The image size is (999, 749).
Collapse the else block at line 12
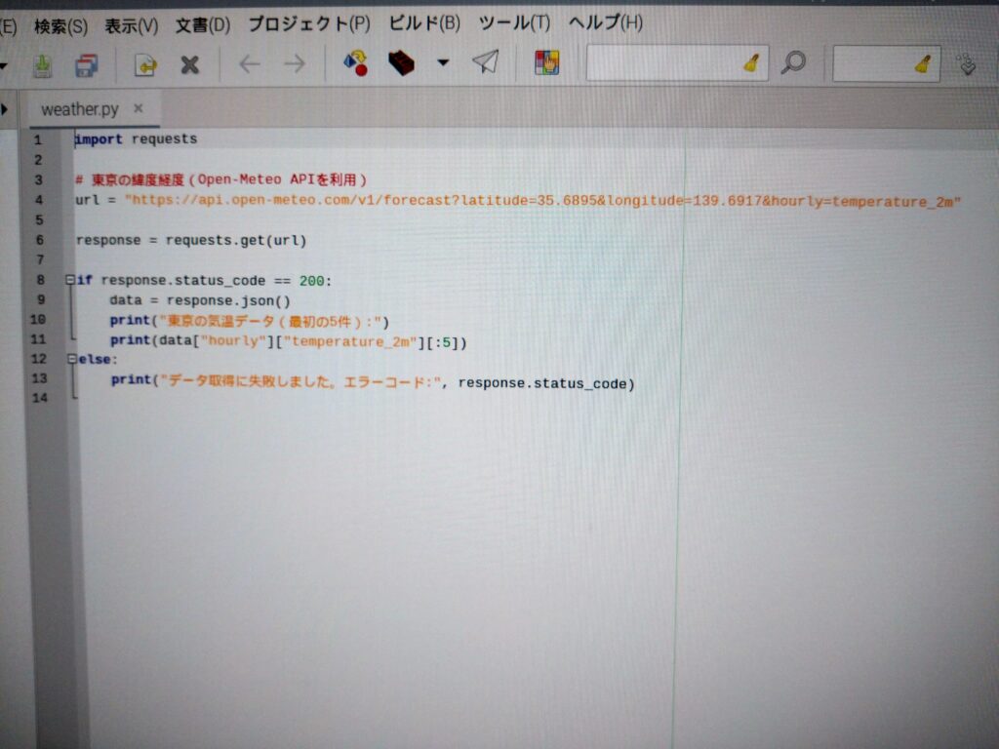coord(71,359)
